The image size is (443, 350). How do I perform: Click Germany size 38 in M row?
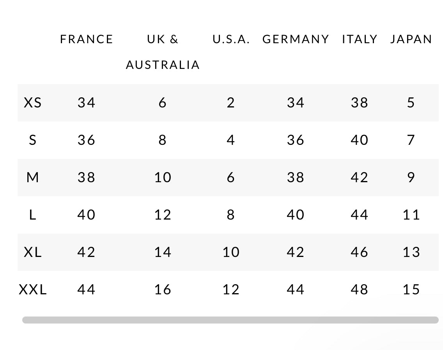click(x=296, y=178)
